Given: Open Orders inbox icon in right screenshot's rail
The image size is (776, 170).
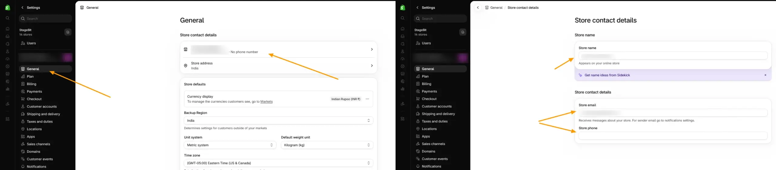Looking at the screenshot, I should pyautogui.click(x=403, y=37).
